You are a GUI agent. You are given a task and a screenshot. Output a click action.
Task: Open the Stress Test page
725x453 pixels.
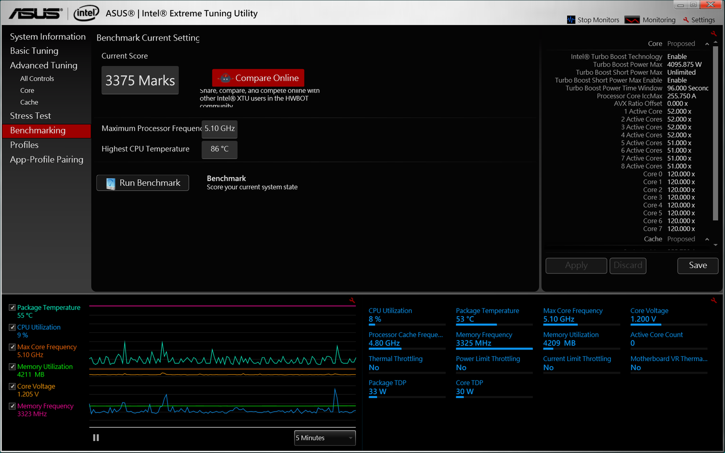point(30,116)
